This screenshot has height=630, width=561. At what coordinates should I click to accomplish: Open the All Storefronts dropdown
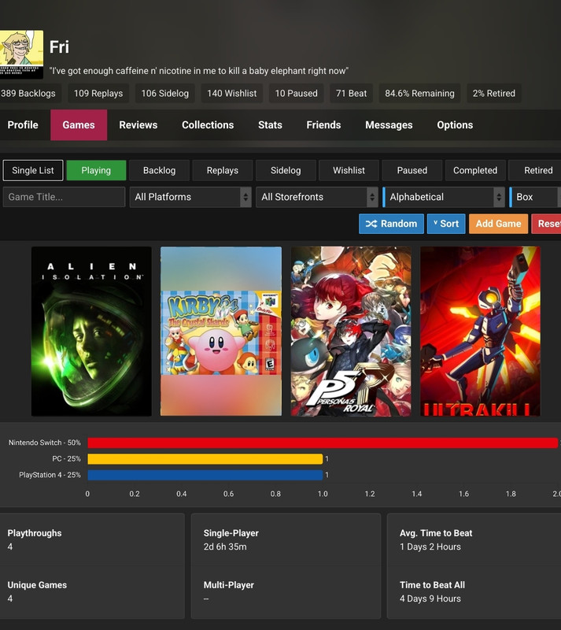[x=317, y=197]
